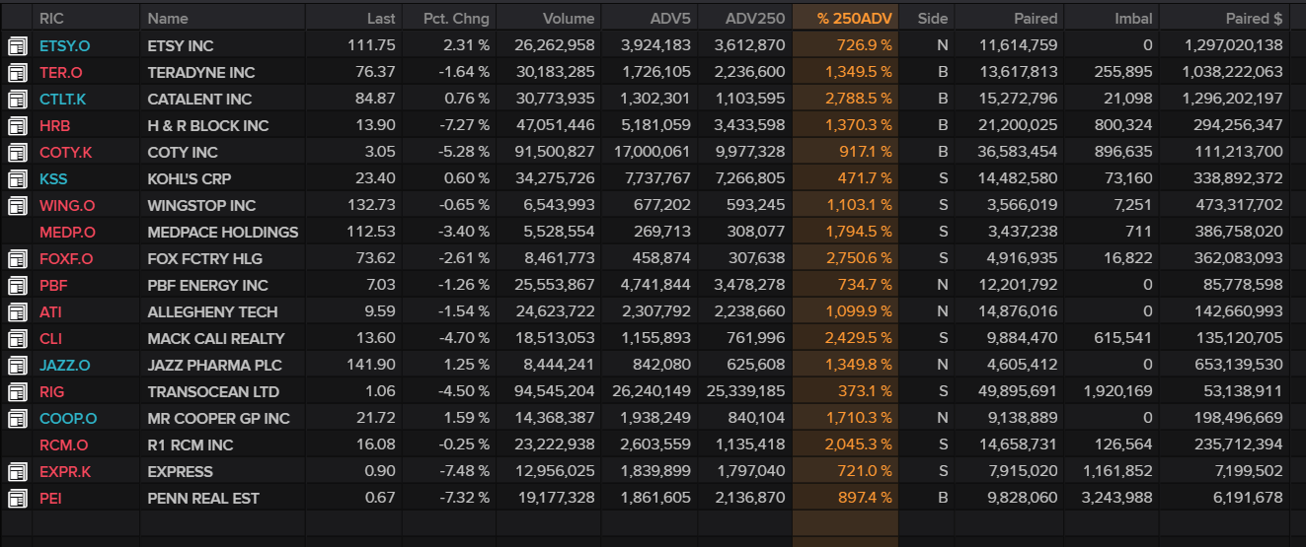Open the news icon beside RIG
The image size is (1306, 547).
coord(17,391)
